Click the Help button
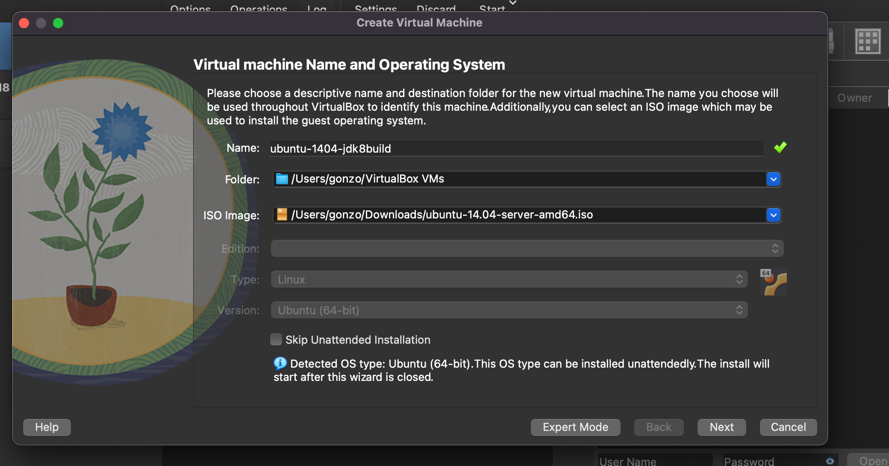This screenshot has height=466, width=889. (47, 427)
